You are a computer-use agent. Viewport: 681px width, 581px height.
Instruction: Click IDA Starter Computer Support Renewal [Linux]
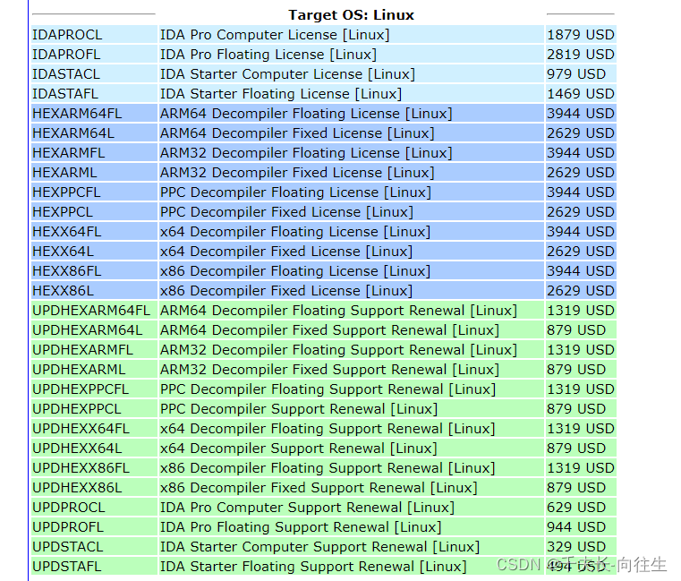point(319,547)
